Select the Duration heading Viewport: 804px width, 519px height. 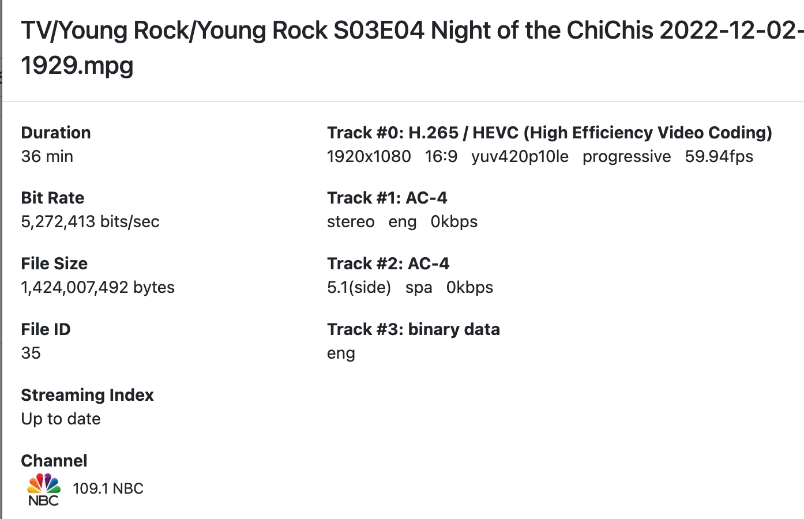(56, 133)
